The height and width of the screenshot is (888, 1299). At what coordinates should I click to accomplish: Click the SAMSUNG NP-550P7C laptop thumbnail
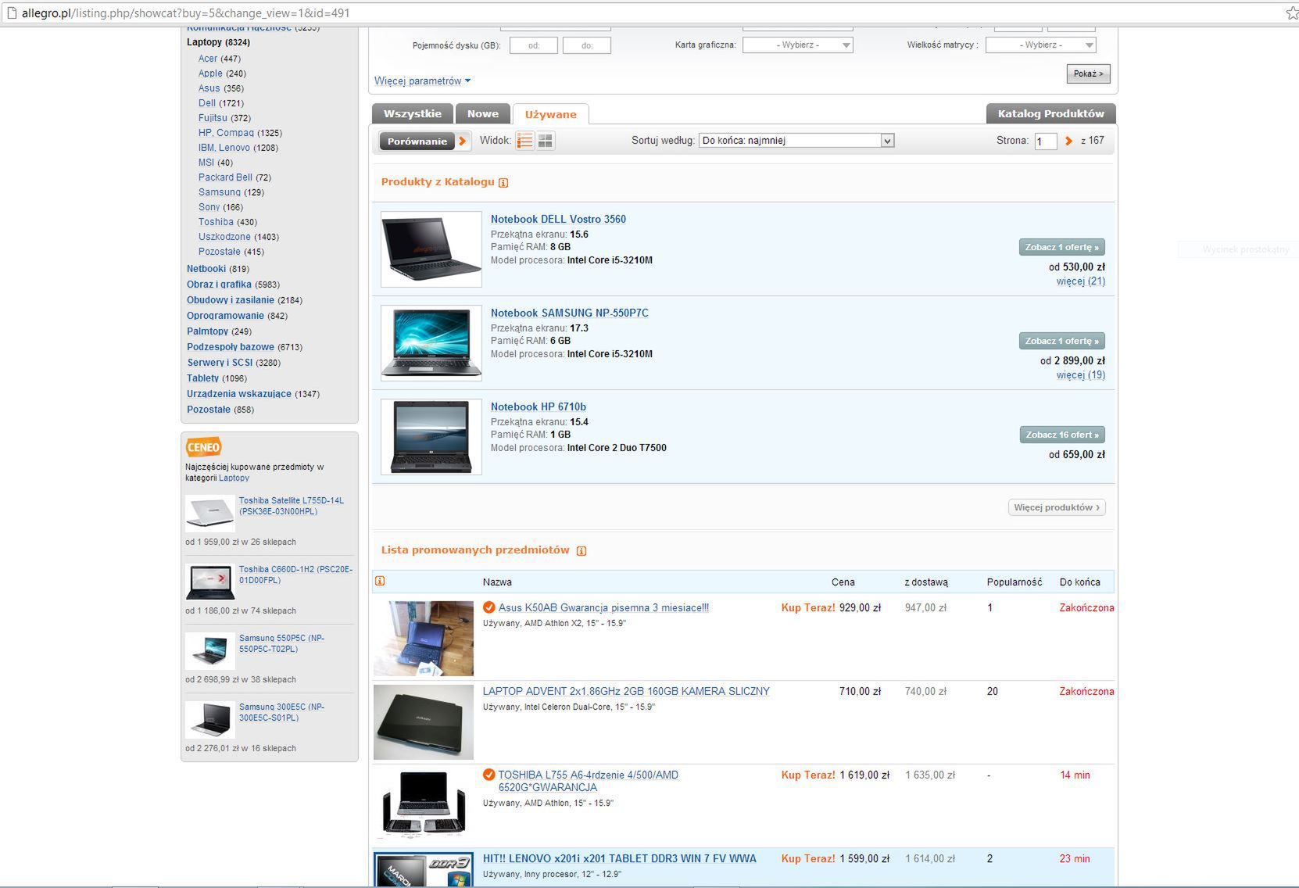[431, 343]
